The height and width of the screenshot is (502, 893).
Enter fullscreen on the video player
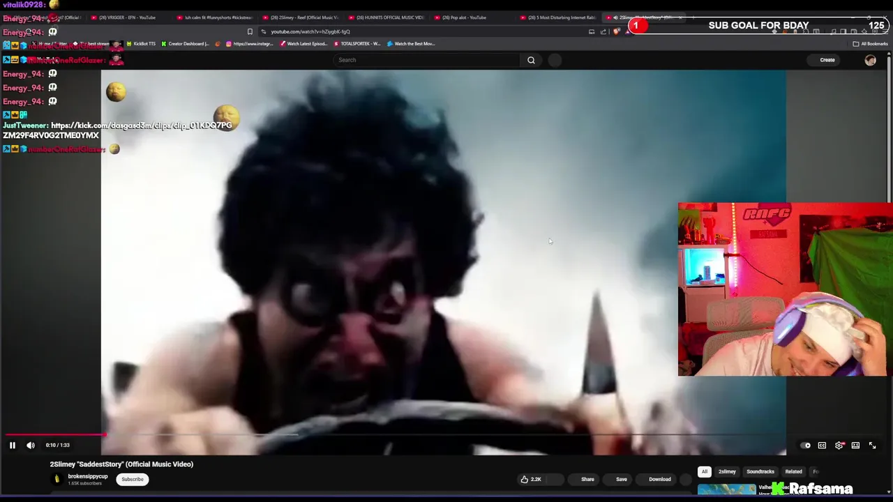click(872, 445)
